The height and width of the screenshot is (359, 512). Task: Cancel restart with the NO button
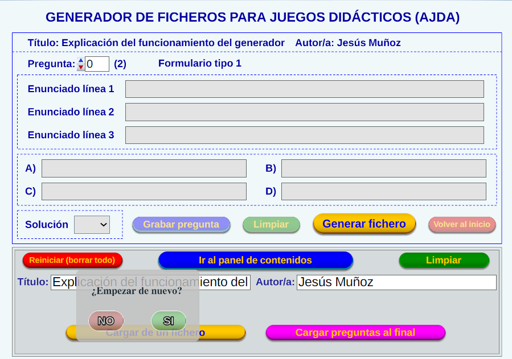coord(106,321)
